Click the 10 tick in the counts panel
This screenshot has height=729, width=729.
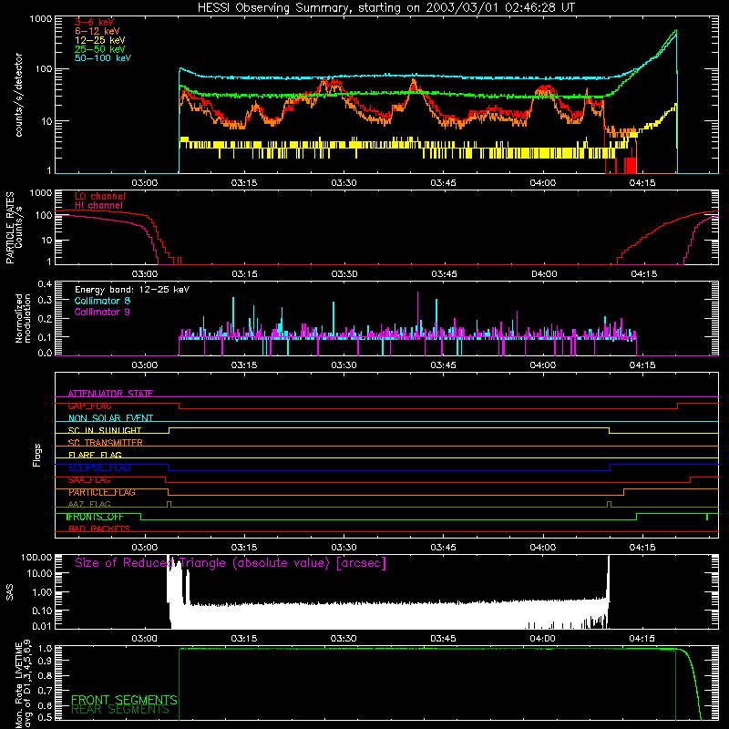46,121
